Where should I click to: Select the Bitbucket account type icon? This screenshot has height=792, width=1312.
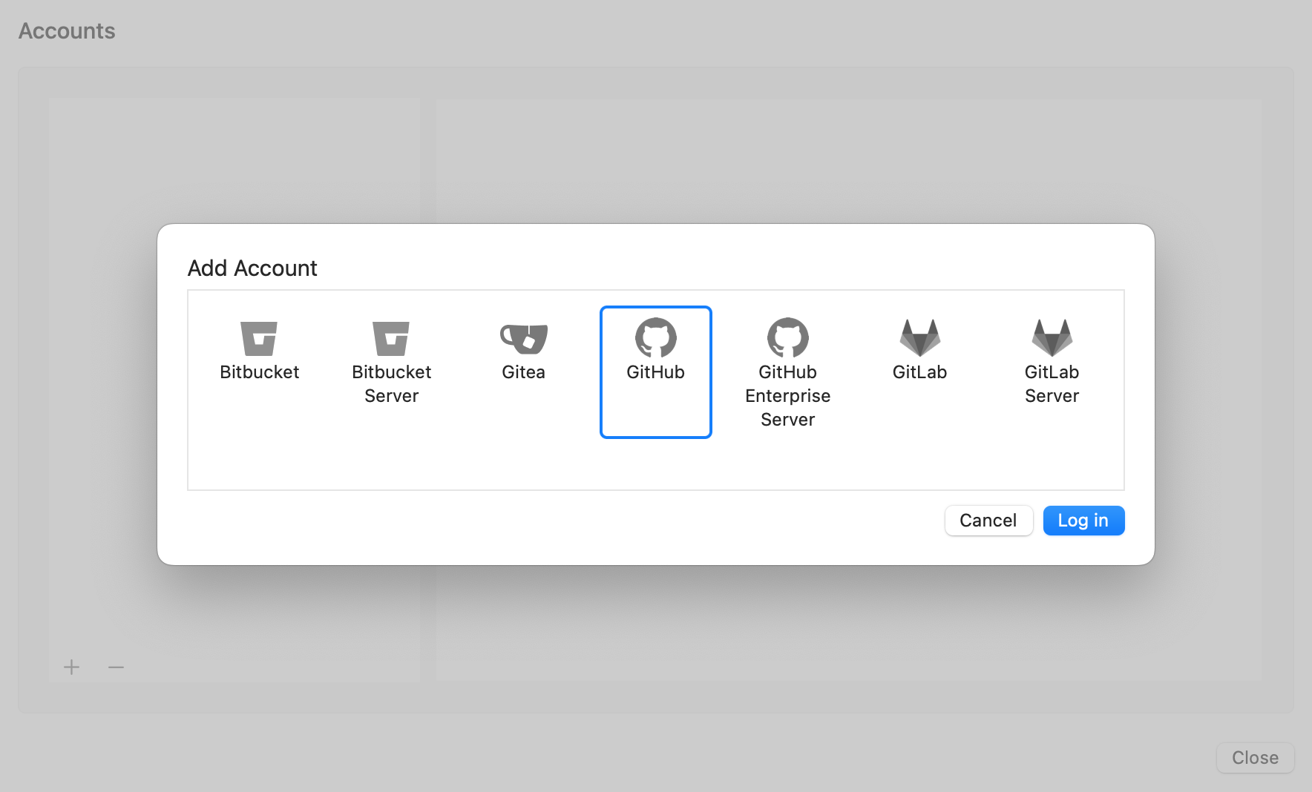click(259, 339)
